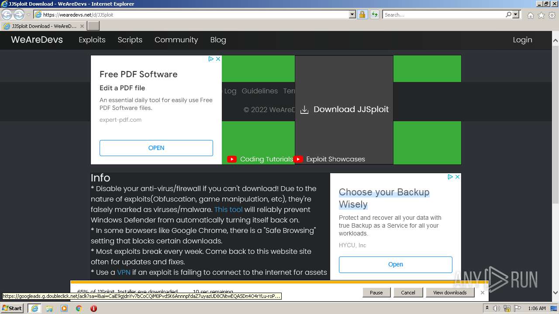Click the 1:06 AM clock
The image size is (559, 314).
tap(537, 308)
